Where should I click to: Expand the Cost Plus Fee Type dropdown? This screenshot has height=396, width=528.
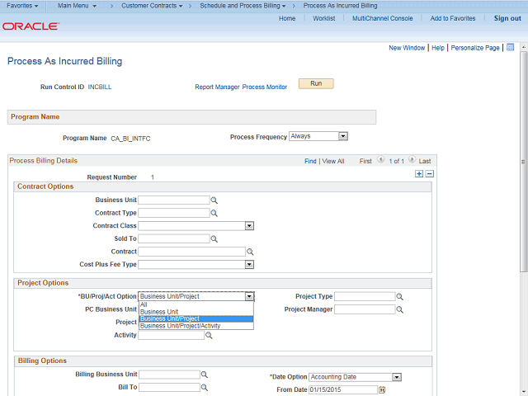[x=248, y=265]
